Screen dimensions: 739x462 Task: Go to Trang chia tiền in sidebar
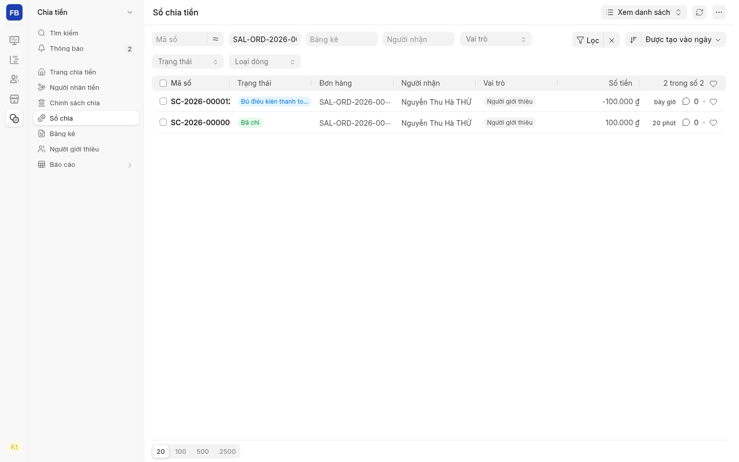click(x=86, y=72)
